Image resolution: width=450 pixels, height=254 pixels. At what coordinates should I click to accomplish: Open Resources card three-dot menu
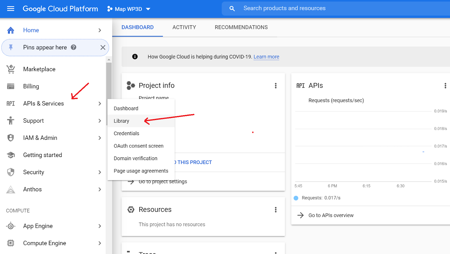276,210
